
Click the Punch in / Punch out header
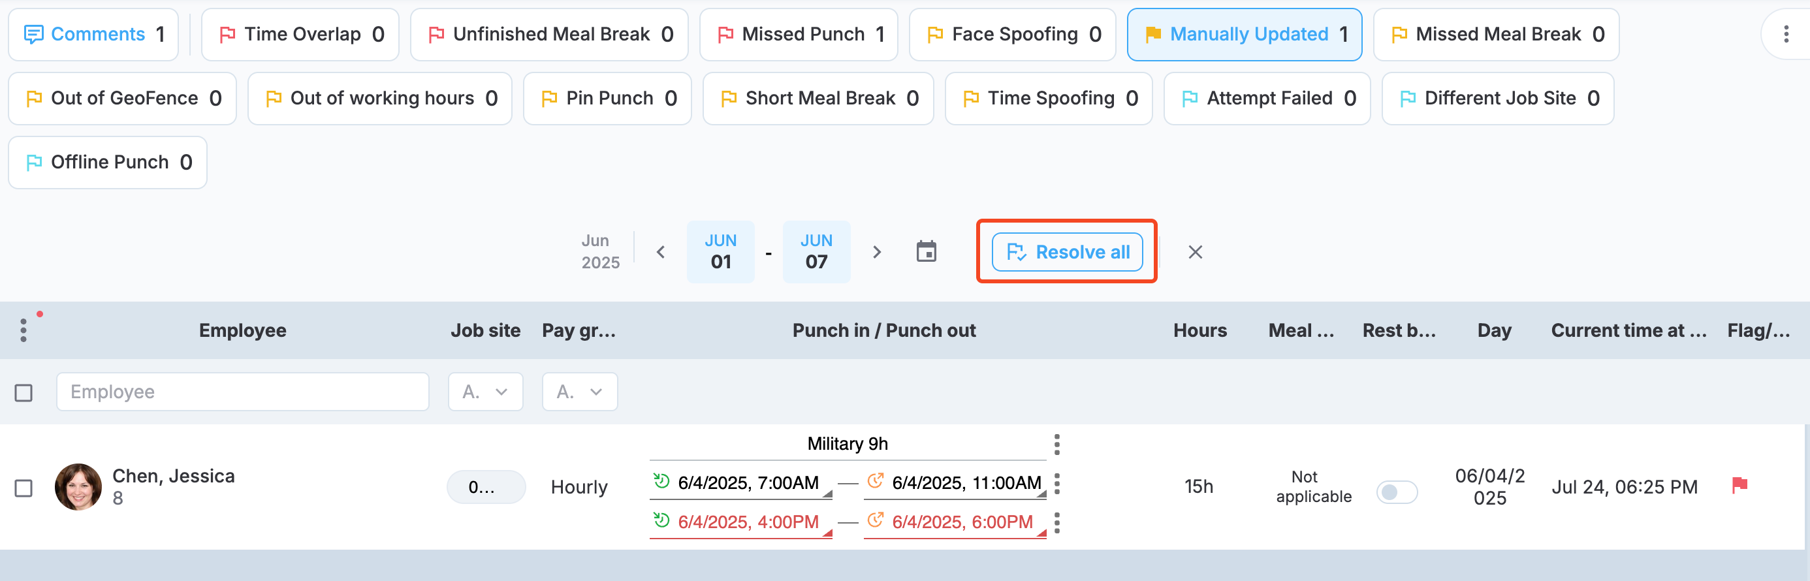pyautogui.click(x=884, y=330)
